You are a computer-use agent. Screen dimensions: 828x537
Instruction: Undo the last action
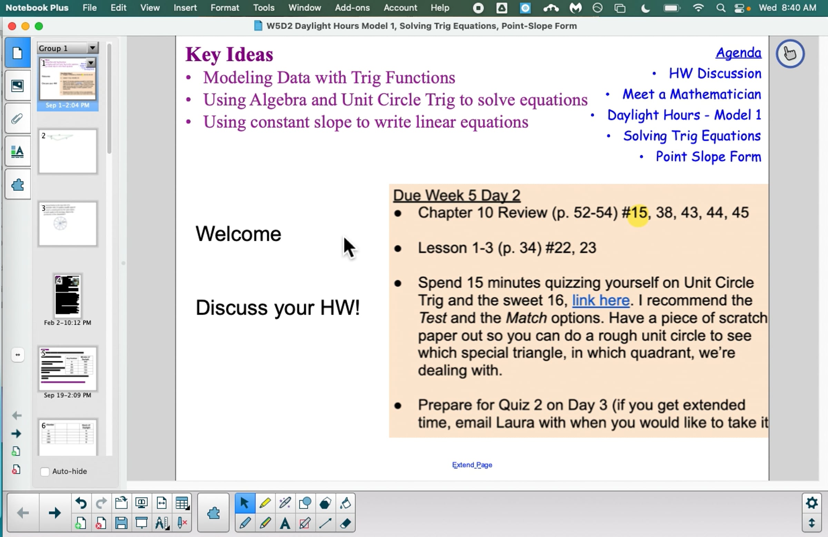point(81,503)
